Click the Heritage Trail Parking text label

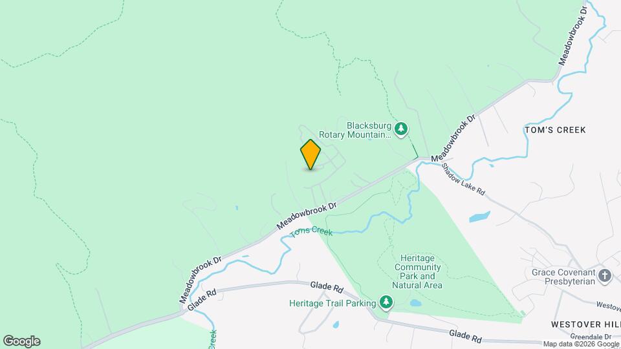(332, 304)
